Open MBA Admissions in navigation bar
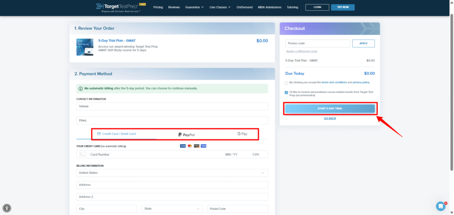The height and width of the screenshot is (215, 454). click(270, 7)
